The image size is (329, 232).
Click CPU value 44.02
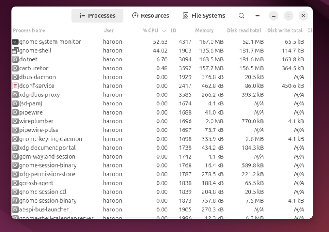(x=160, y=51)
